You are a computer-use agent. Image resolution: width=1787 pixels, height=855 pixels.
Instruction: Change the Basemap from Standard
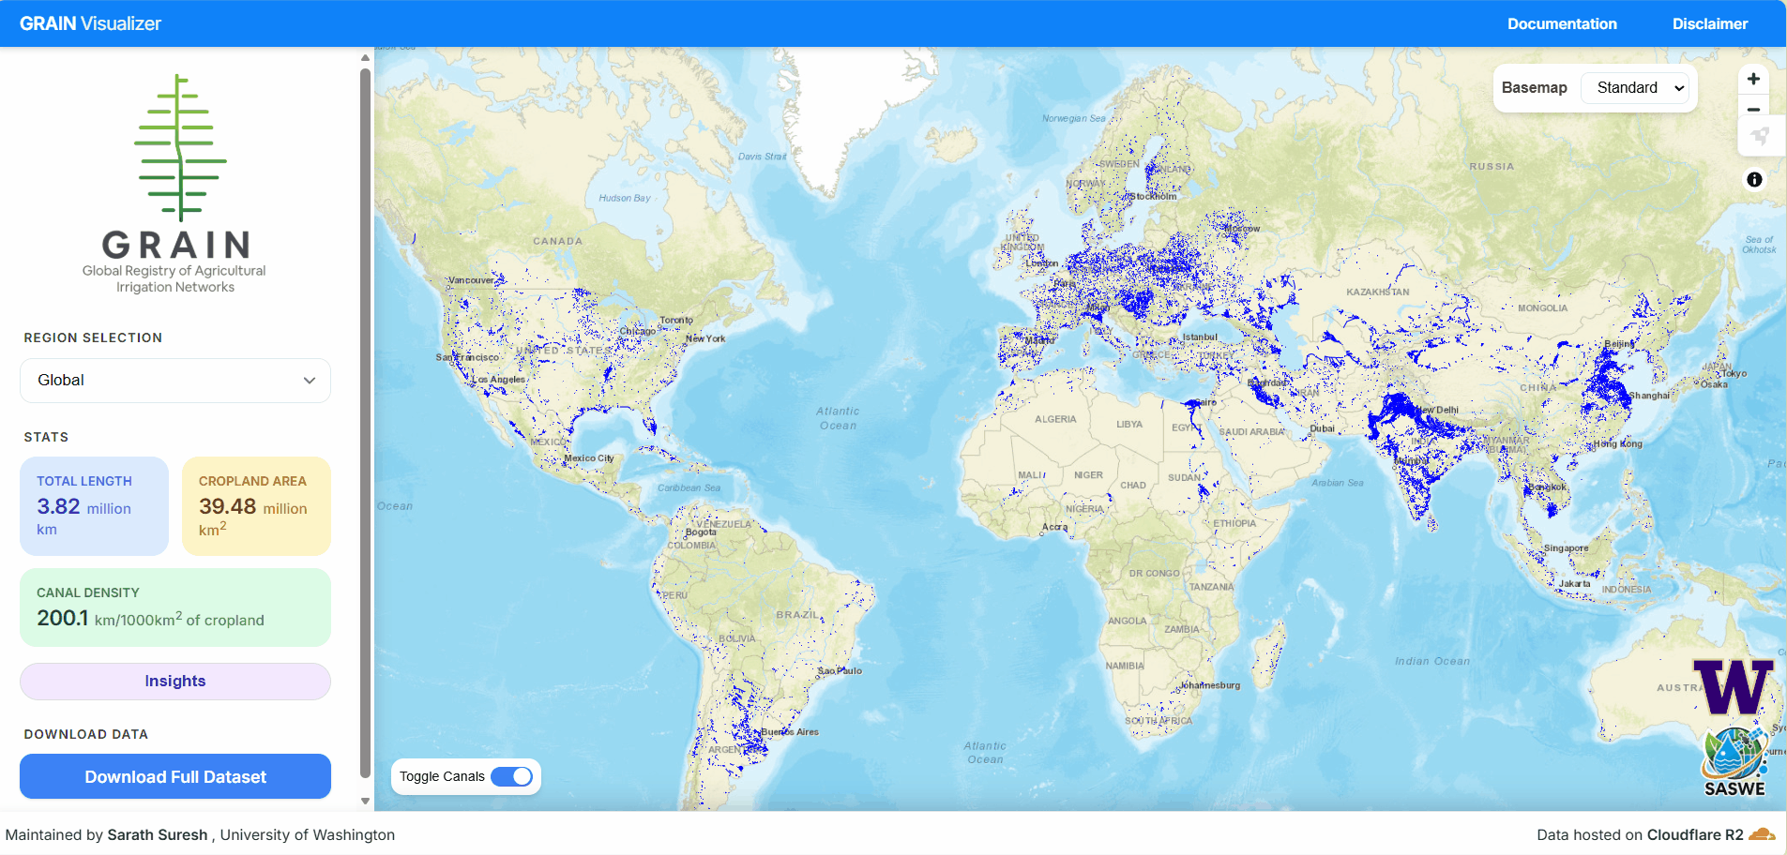coord(1634,87)
